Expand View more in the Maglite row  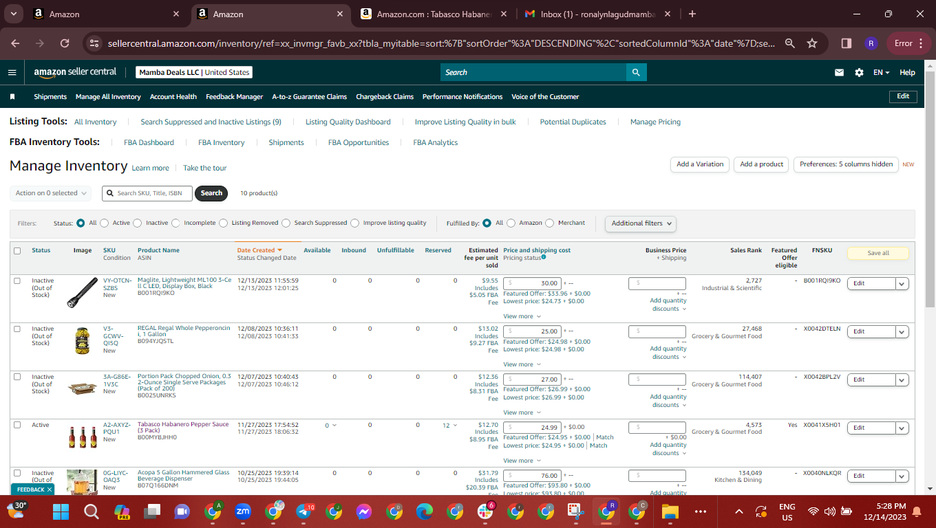pyautogui.click(x=522, y=316)
